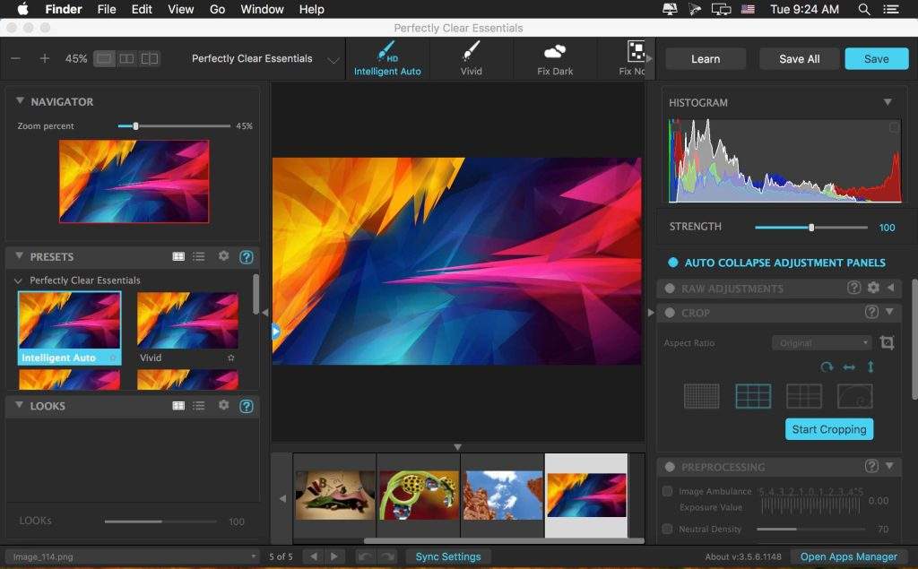Open the Perfectly Clear Essentials preset dropdown
The width and height of the screenshot is (918, 569).
click(333, 60)
